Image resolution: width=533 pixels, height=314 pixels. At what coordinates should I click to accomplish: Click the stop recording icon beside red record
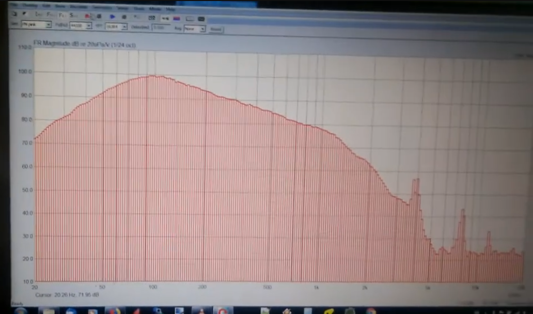pos(99,16)
